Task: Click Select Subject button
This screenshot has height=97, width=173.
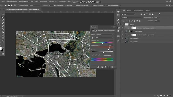Action: point(98,5)
